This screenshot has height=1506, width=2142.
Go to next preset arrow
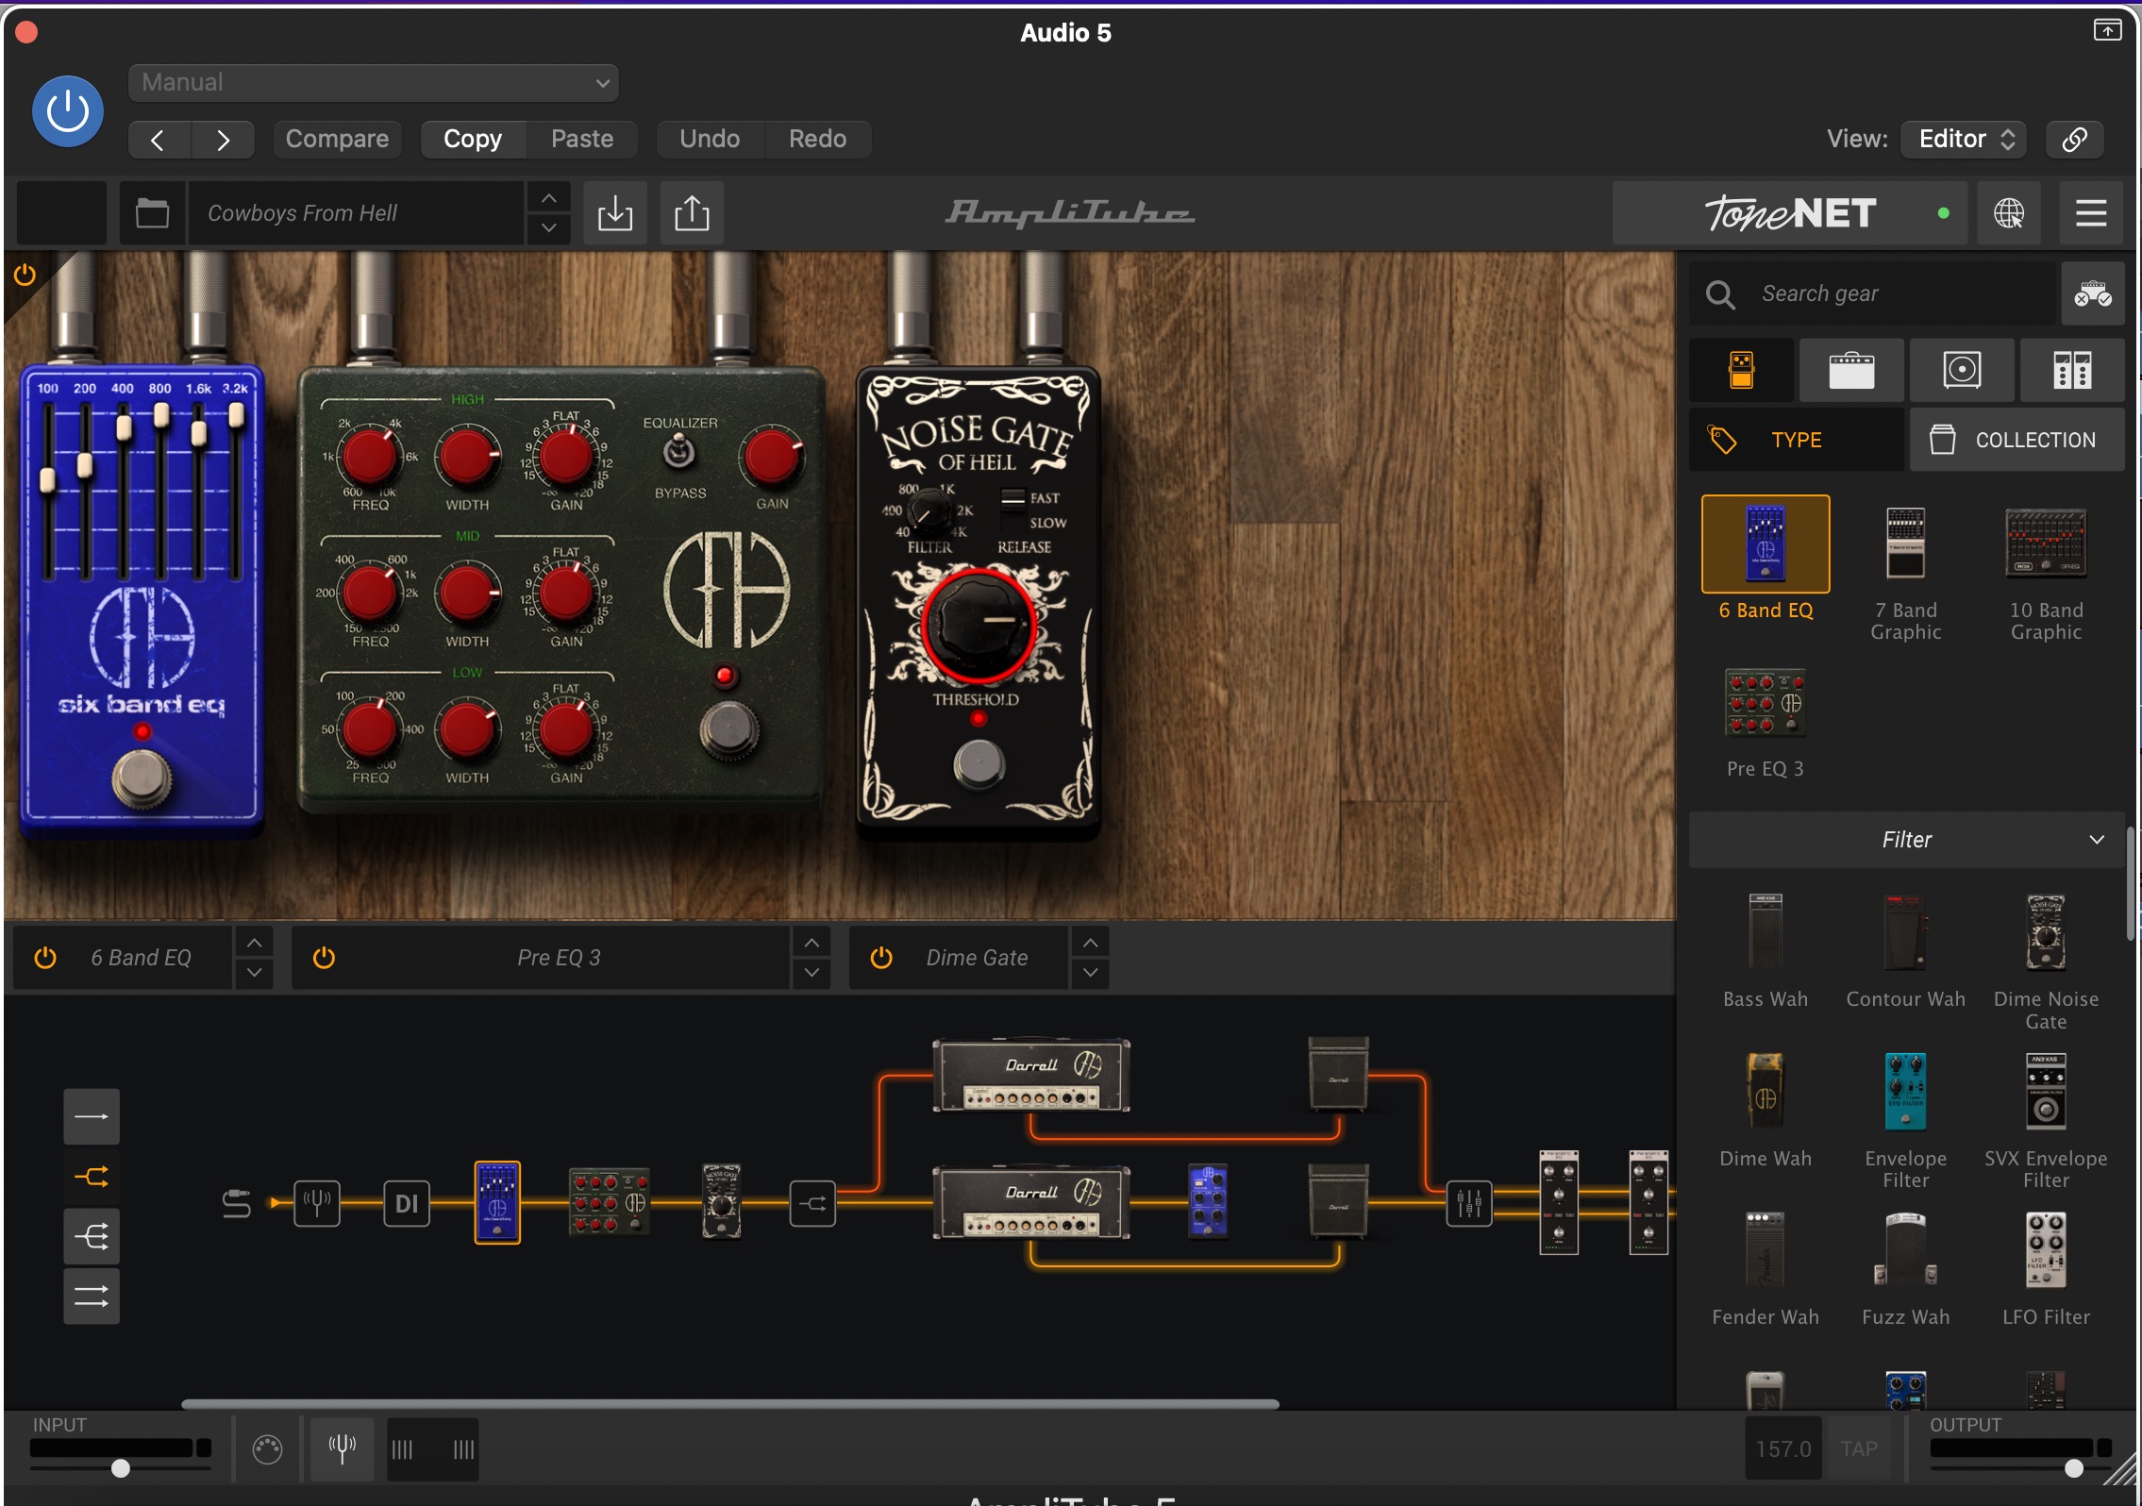click(x=223, y=140)
